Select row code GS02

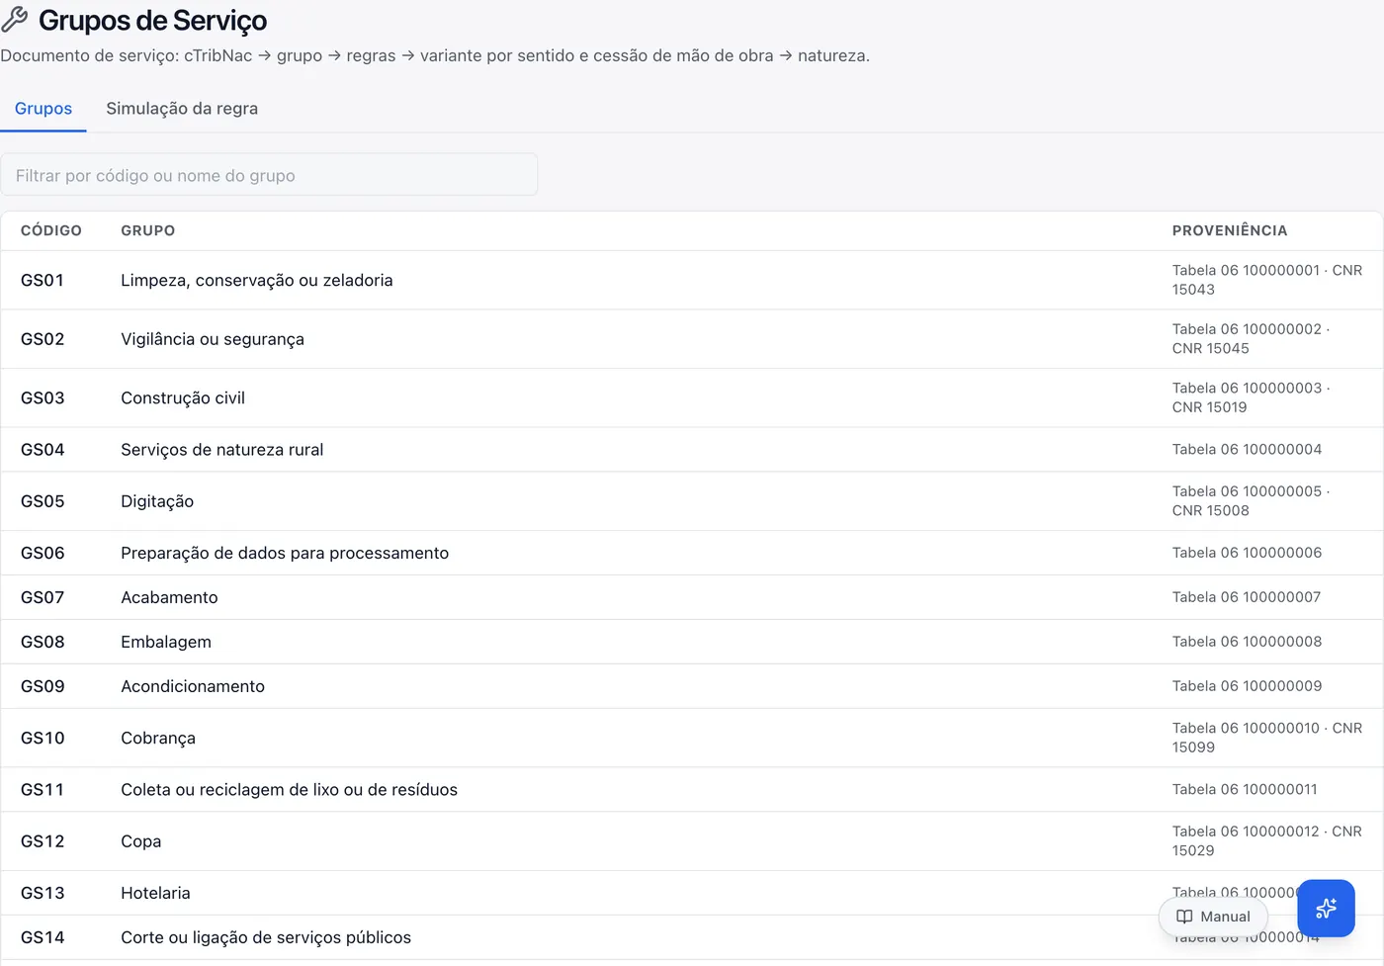click(x=43, y=339)
